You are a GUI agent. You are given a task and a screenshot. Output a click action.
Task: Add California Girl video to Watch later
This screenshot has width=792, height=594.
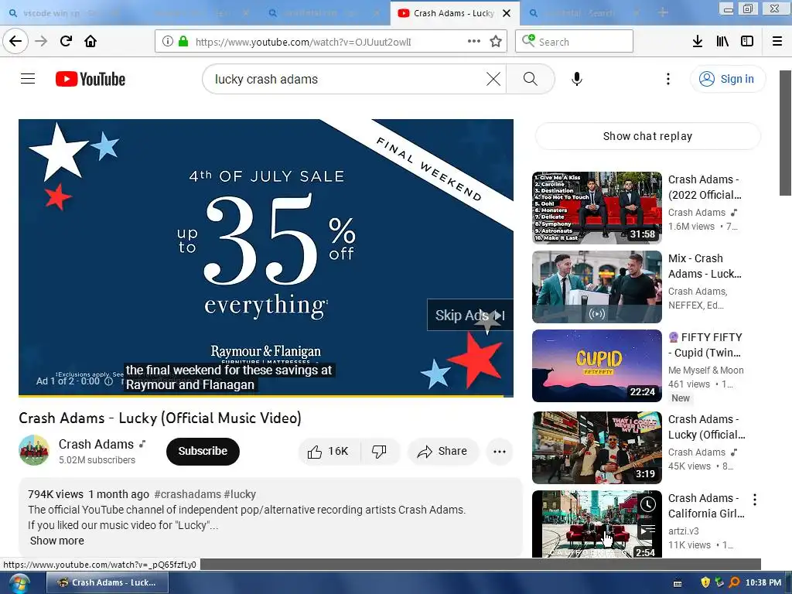648,504
